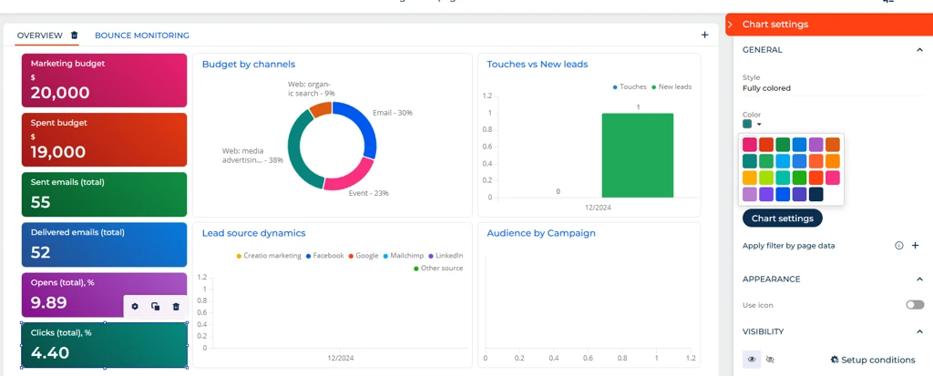
Task: Collapse the General section
Action: coord(918,50)
